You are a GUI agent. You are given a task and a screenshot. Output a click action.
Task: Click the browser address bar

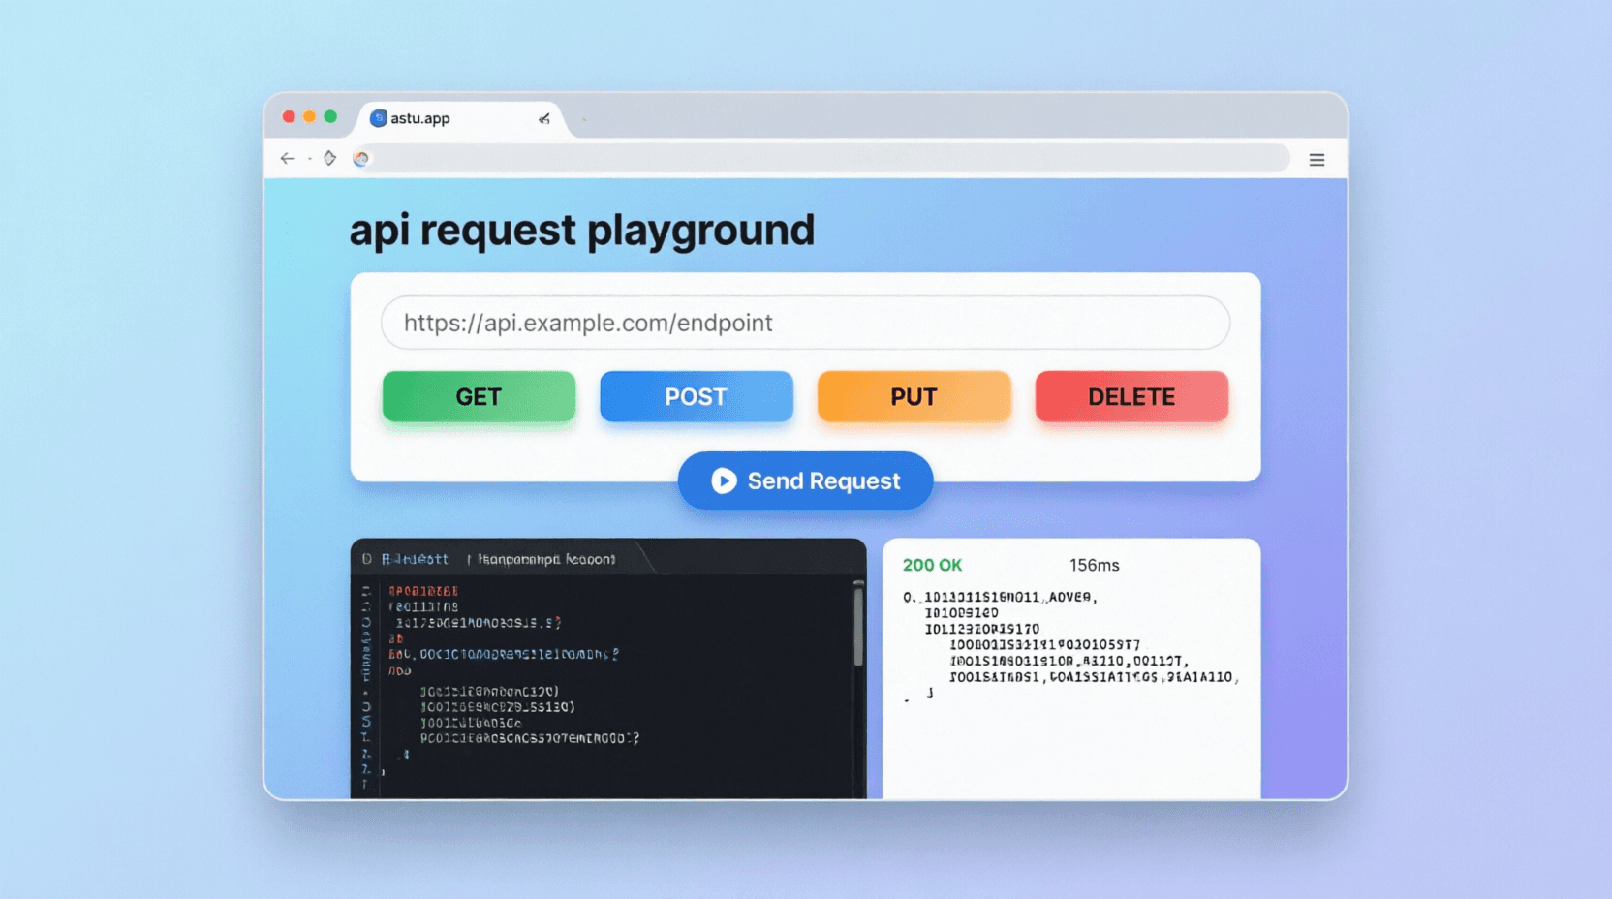[823, 159]
